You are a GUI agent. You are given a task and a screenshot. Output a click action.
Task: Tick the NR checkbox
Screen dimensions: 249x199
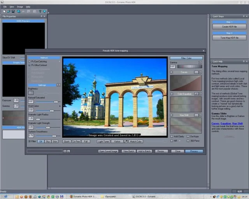pos(172,141)
